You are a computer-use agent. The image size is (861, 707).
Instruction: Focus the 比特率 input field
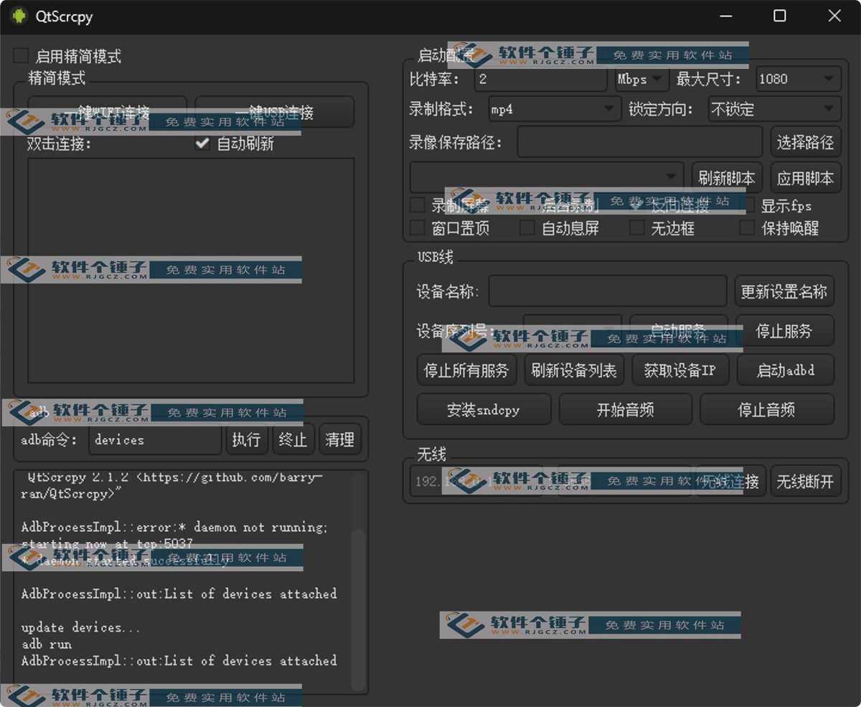[x=540, y=79]
